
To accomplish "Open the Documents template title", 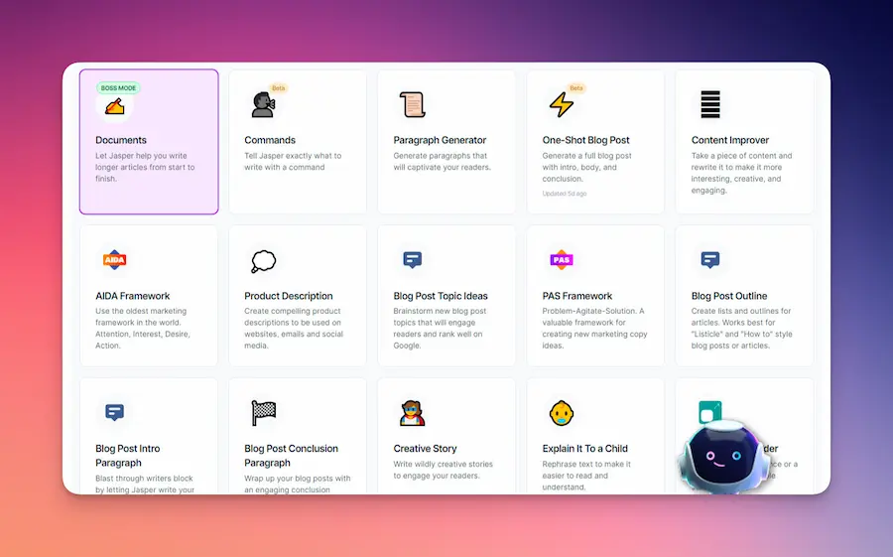I will pos(121,140).
